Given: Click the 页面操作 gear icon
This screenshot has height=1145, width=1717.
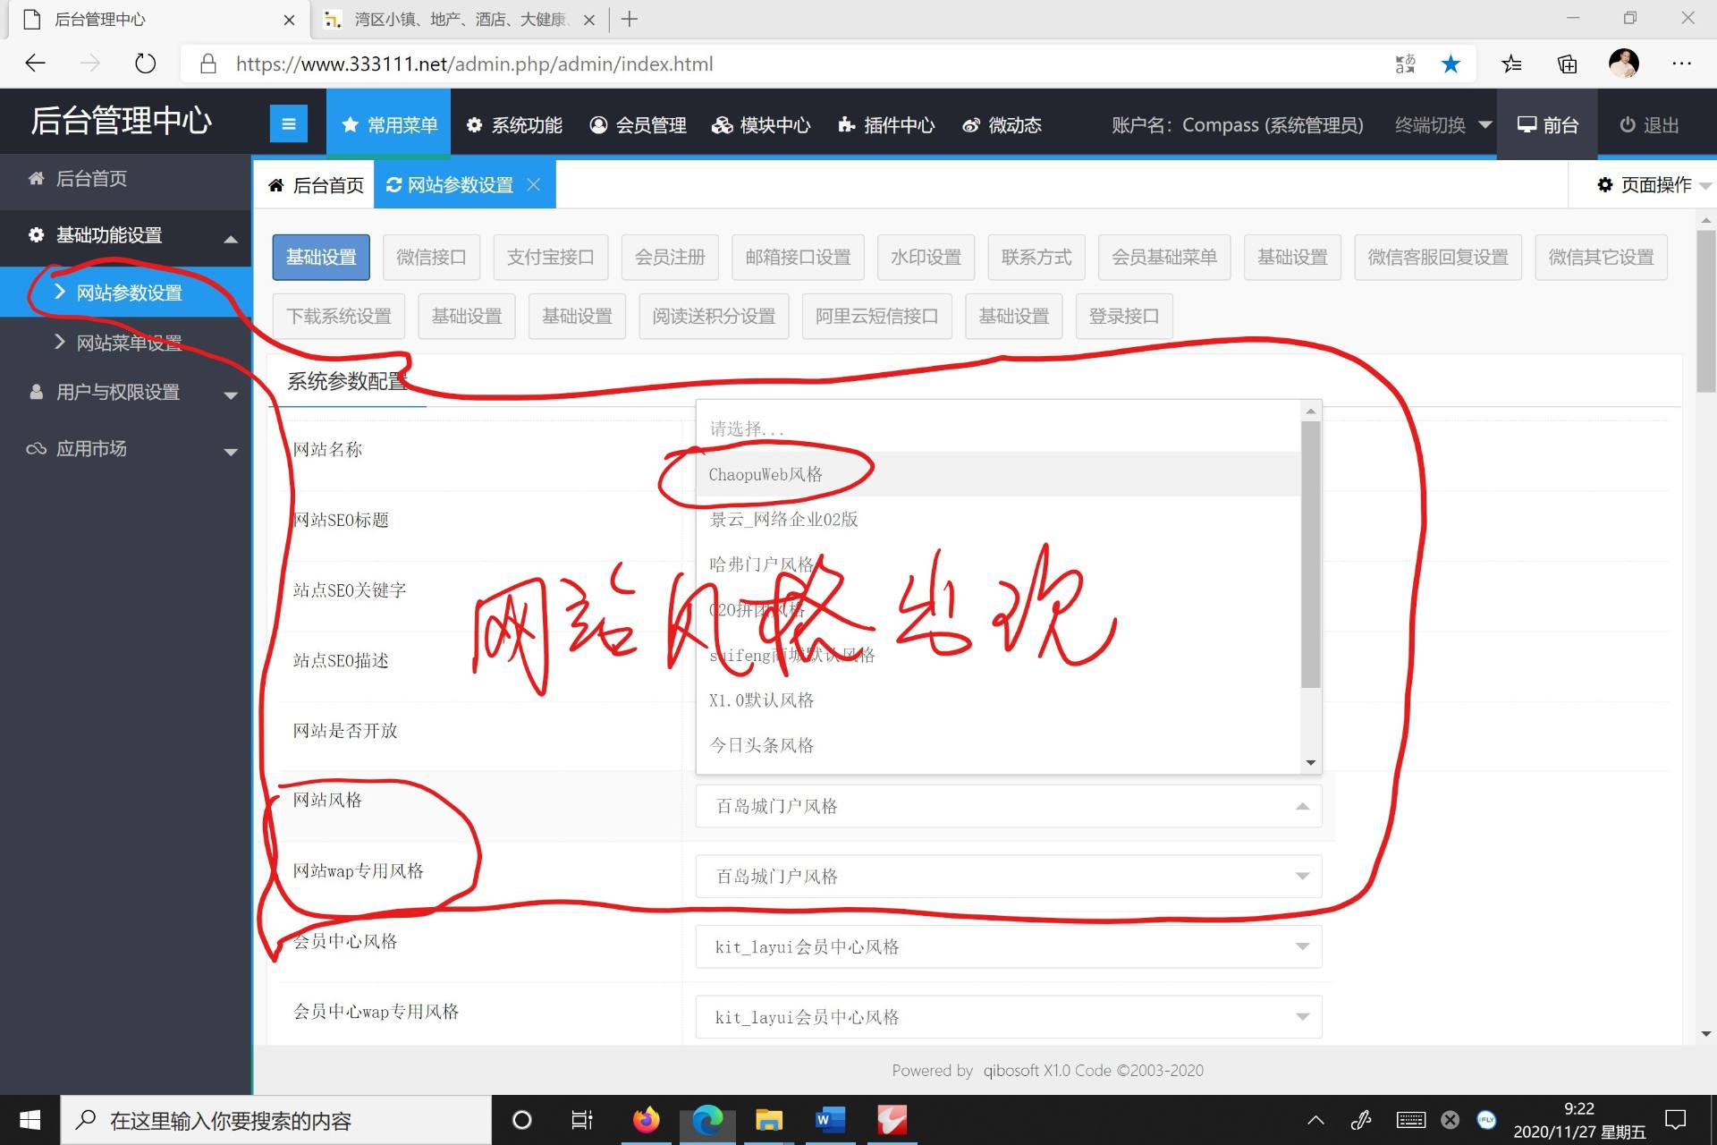Looking at the screenshot, I should [x=1604, y=185].
